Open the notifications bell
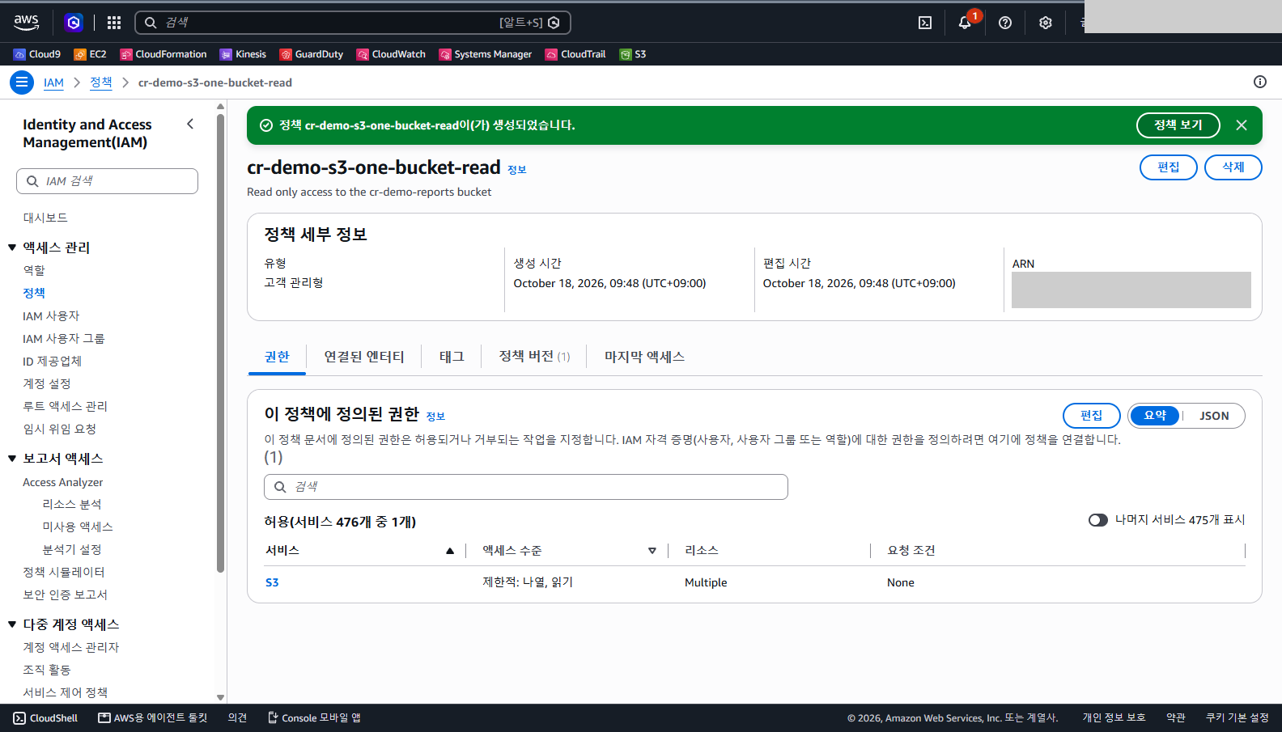This screenshot has width=1282, height=732. click(x=965, y=23)
